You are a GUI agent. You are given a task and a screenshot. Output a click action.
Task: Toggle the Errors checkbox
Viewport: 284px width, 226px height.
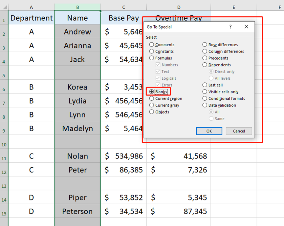point(158,85)
